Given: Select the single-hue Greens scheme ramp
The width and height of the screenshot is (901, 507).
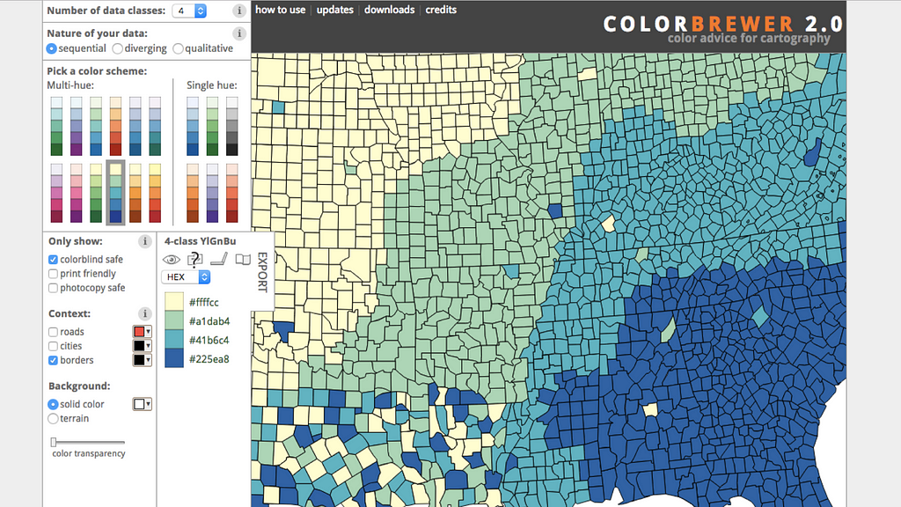Looking at the screenshot, I should coord(213,126).
